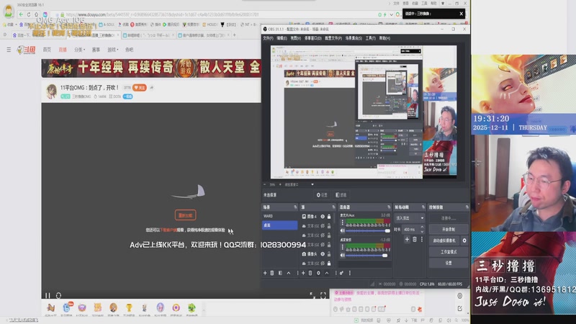Open 桌面音频 three-dot options menu
This screenshot has height=324, width=576.
(x=343, y=247)
